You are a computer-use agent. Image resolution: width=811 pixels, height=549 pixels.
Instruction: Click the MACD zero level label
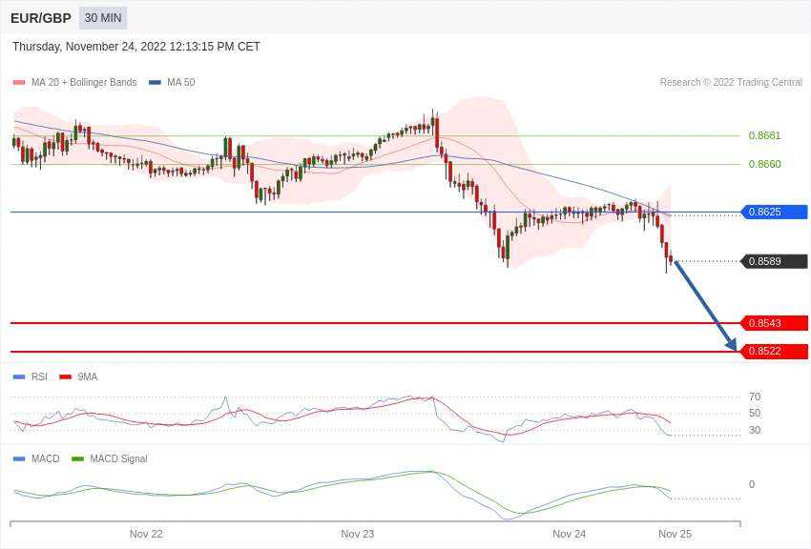(752, 484)
